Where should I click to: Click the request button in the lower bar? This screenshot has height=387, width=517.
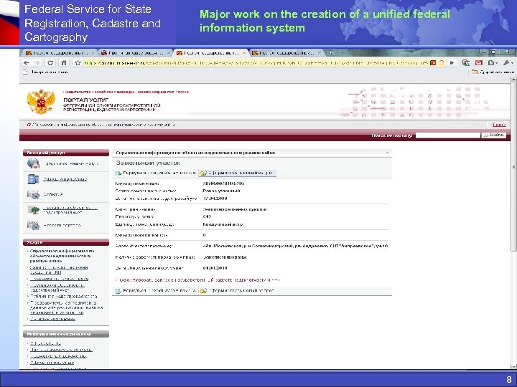(237, 290)
